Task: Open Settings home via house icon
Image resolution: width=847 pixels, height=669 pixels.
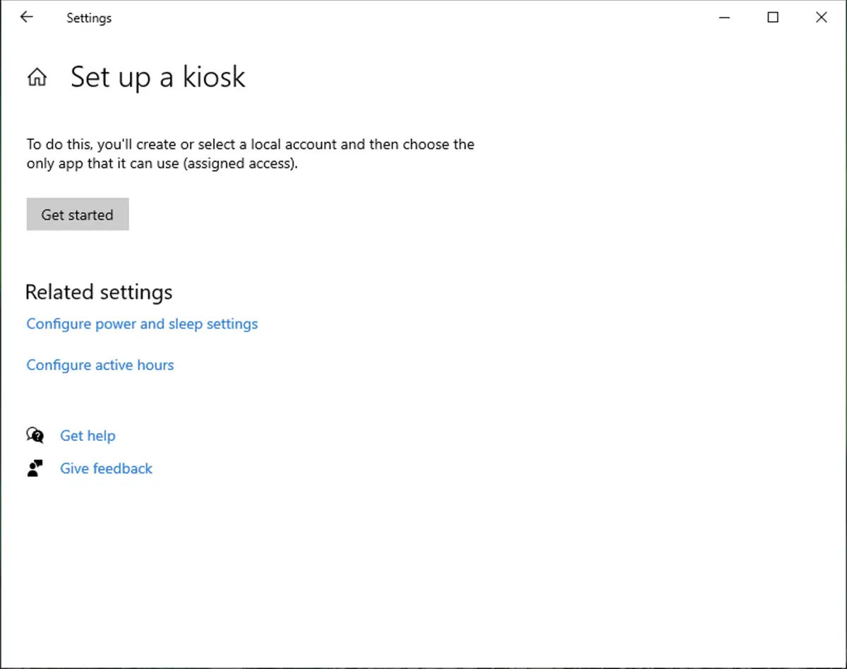Action: pos(37,77)
